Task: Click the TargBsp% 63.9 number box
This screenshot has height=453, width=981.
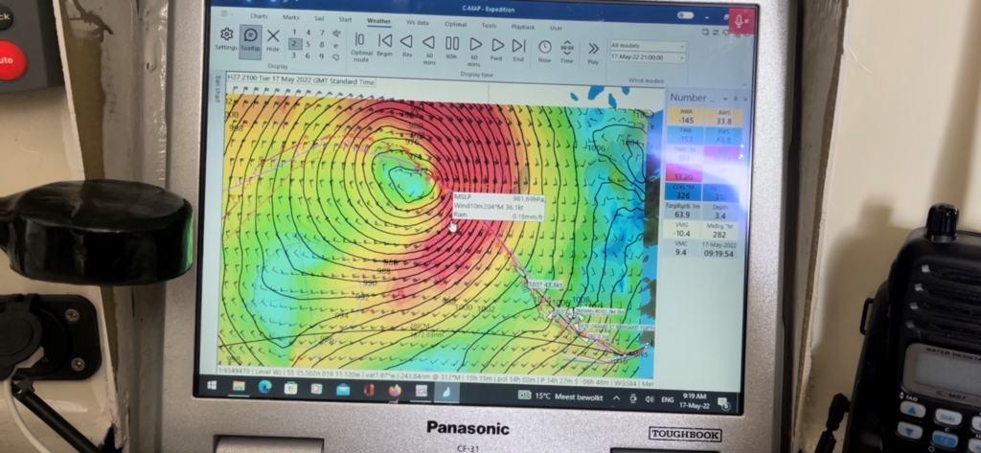Action: pos(682,211)
